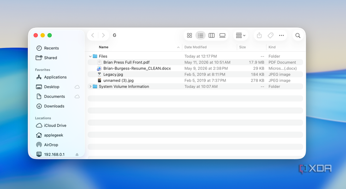
Task: Switch to gallery view
Action: click(222, 35)
